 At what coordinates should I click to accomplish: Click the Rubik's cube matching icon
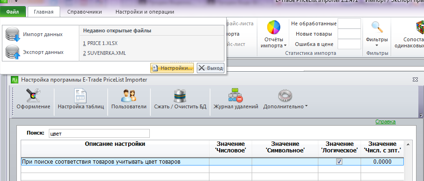pos(420,27)
